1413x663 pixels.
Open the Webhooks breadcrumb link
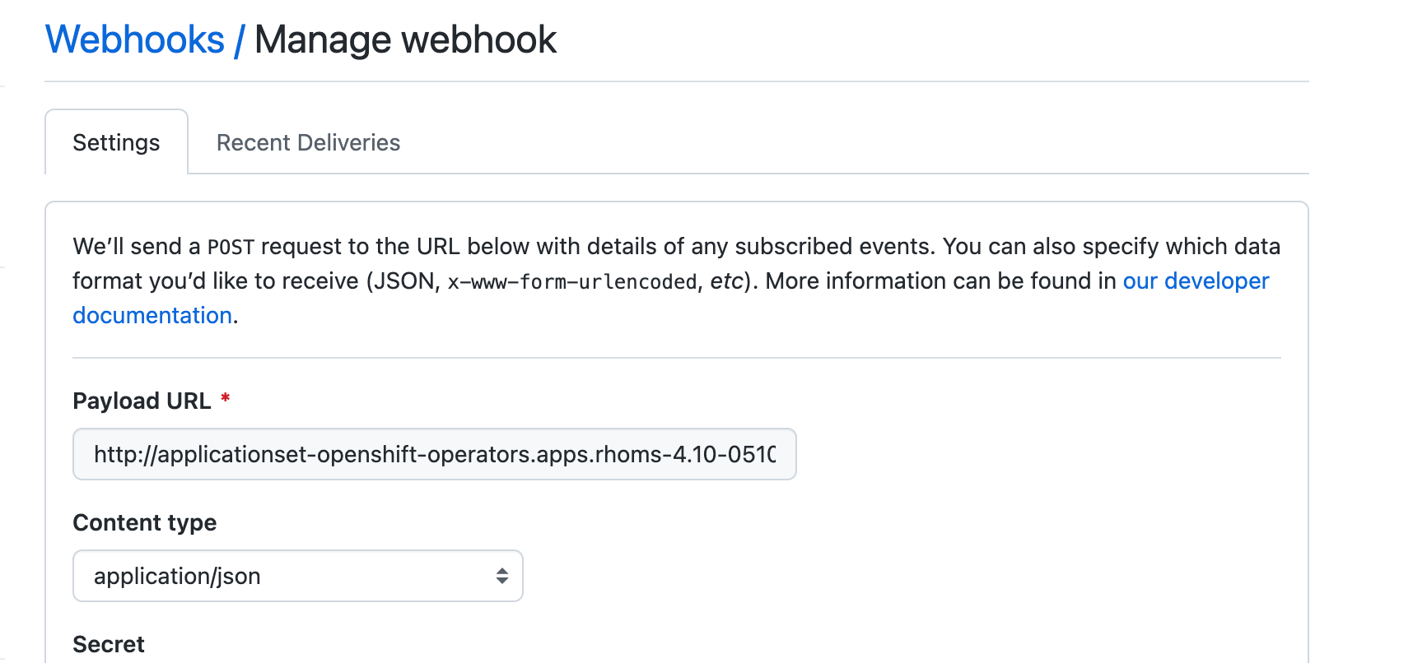tap(135, 39)
